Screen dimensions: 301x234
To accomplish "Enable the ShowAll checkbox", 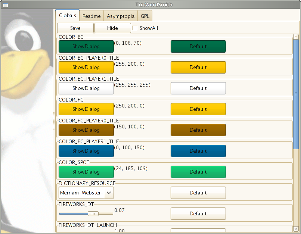I will (135, 28).
